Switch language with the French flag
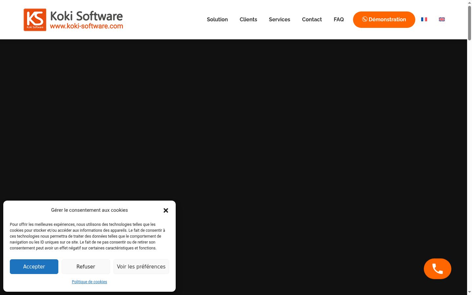 (424, 19)
